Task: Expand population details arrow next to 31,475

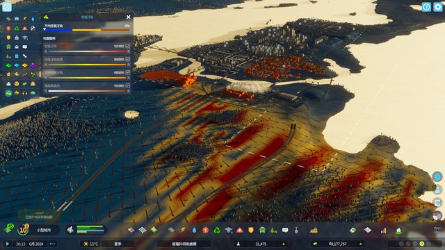Action: pyautogui.click(x=284, y=244)
